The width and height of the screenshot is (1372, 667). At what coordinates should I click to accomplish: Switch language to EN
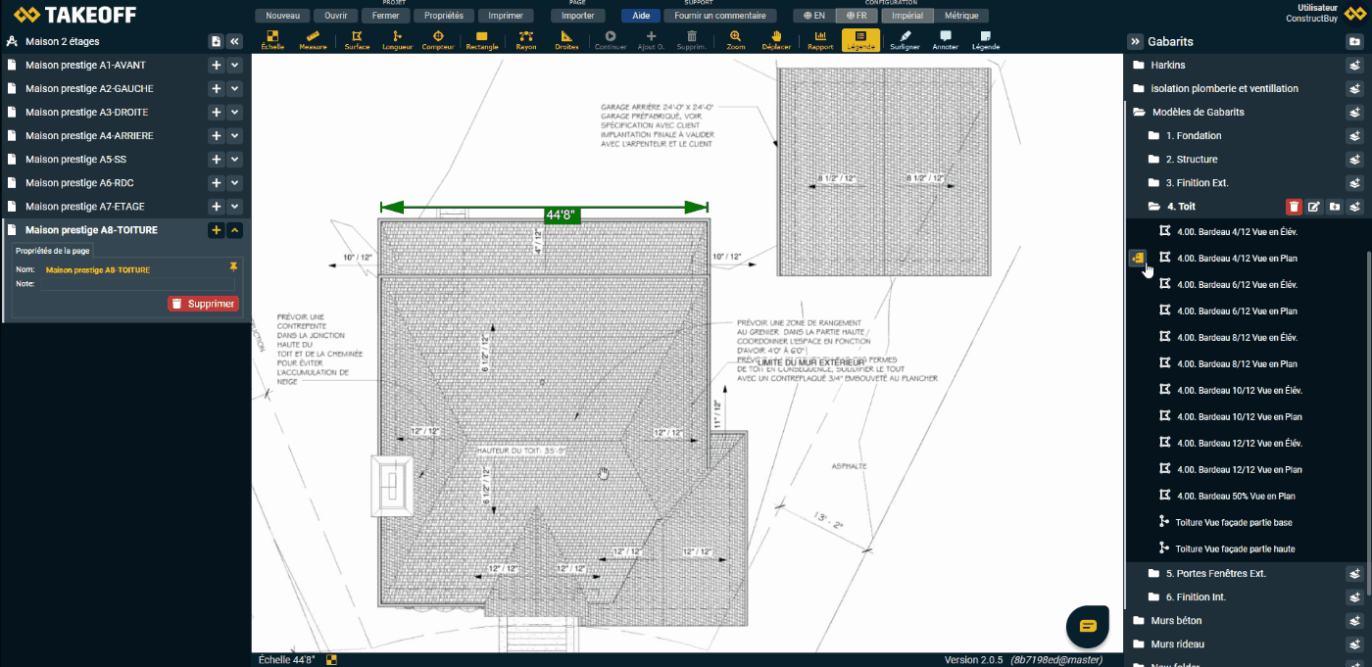813,16
